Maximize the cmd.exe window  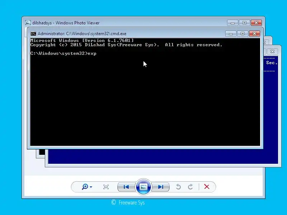pos(243,34)
